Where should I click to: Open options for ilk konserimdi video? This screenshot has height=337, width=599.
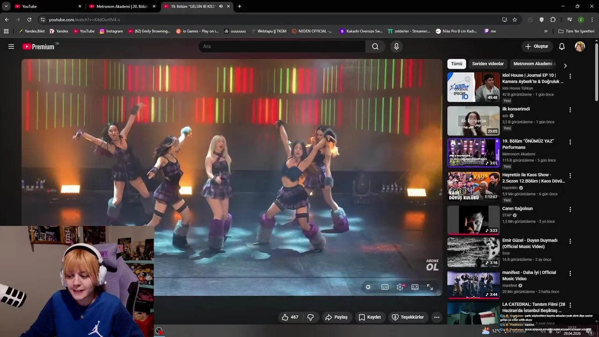tap(570, 110)
